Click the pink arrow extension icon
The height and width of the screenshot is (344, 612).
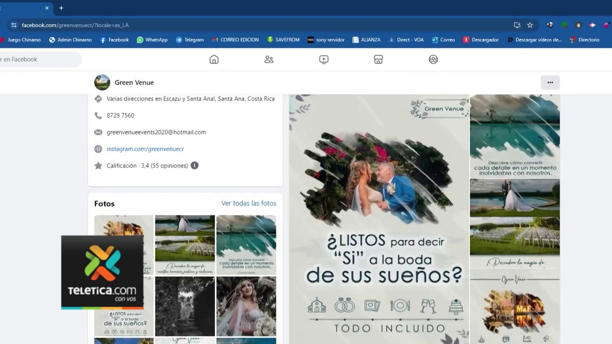click(x=592, y=25)
